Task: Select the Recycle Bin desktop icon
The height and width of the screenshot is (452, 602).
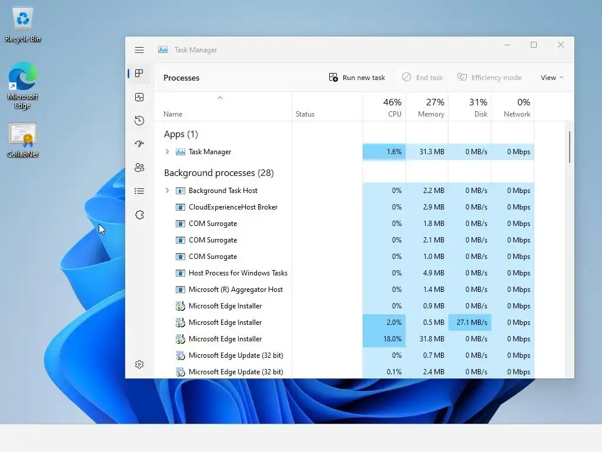Action: pyautogui.click(x=23, y=25)
